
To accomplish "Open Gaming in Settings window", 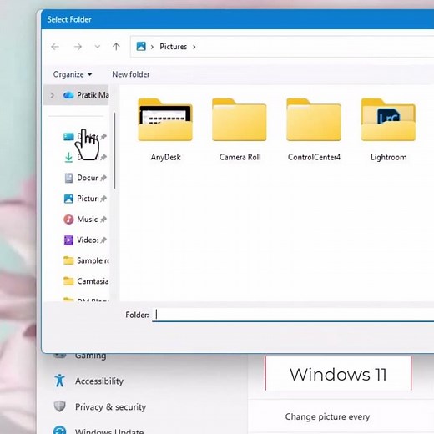I will click(x=79, y=356).
